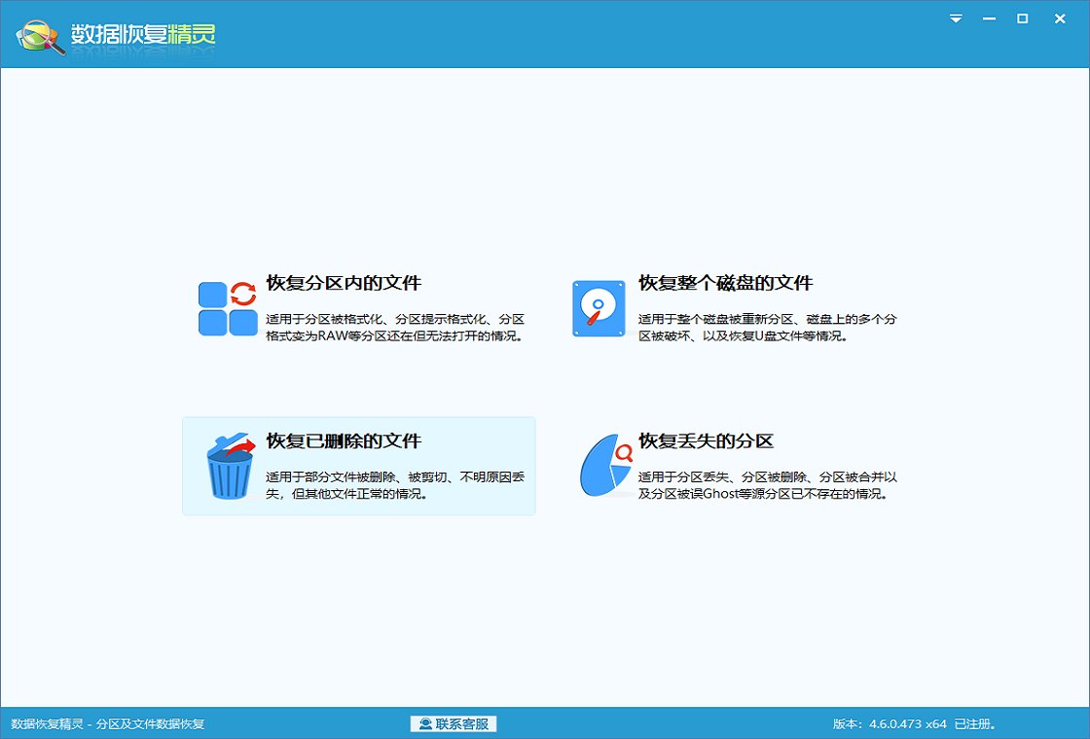Click the four-squares partition recovery icon
1090x739 pixels.
[228, 308]
